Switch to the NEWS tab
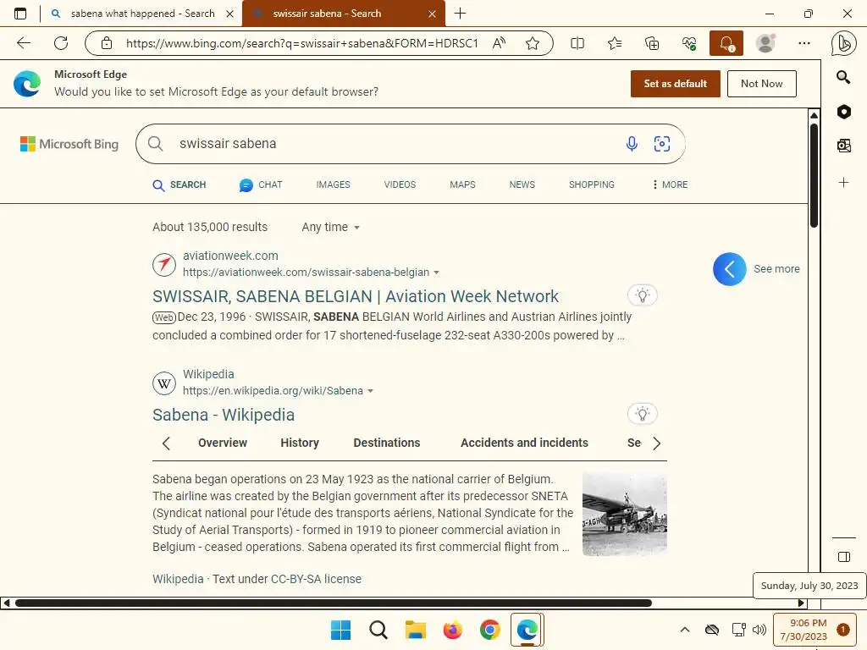 point(522,185)
